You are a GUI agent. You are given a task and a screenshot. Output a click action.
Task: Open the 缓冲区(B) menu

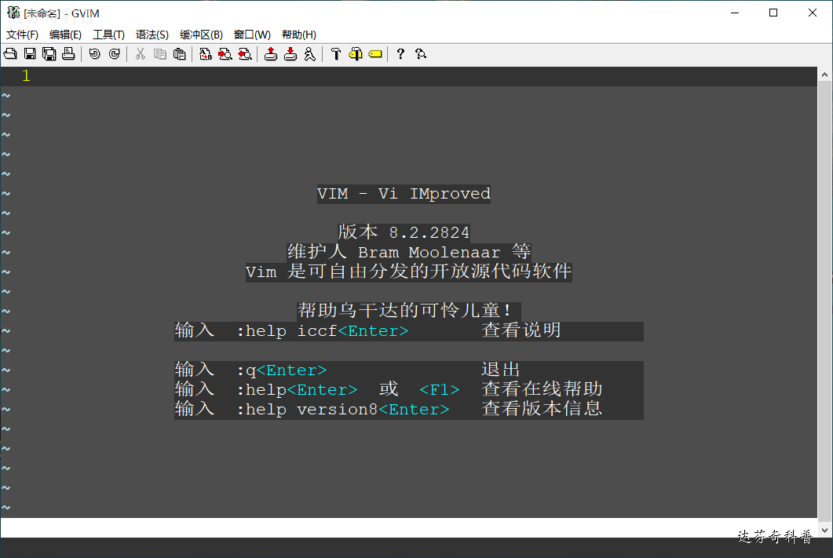[x=203, y=34]
